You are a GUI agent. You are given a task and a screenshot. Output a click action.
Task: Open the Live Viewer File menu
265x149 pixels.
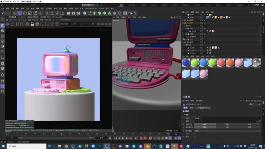[x=13, y=20]
